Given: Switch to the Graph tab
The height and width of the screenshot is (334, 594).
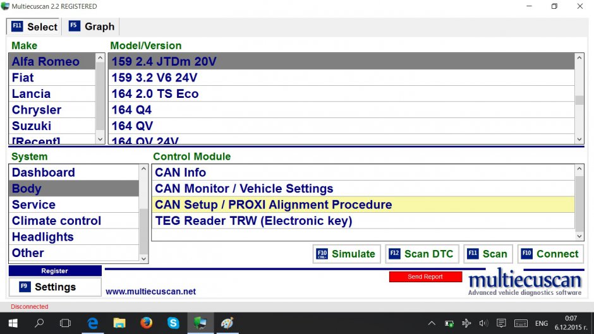Looking at the screenshot, I should (x=92, y=27).
